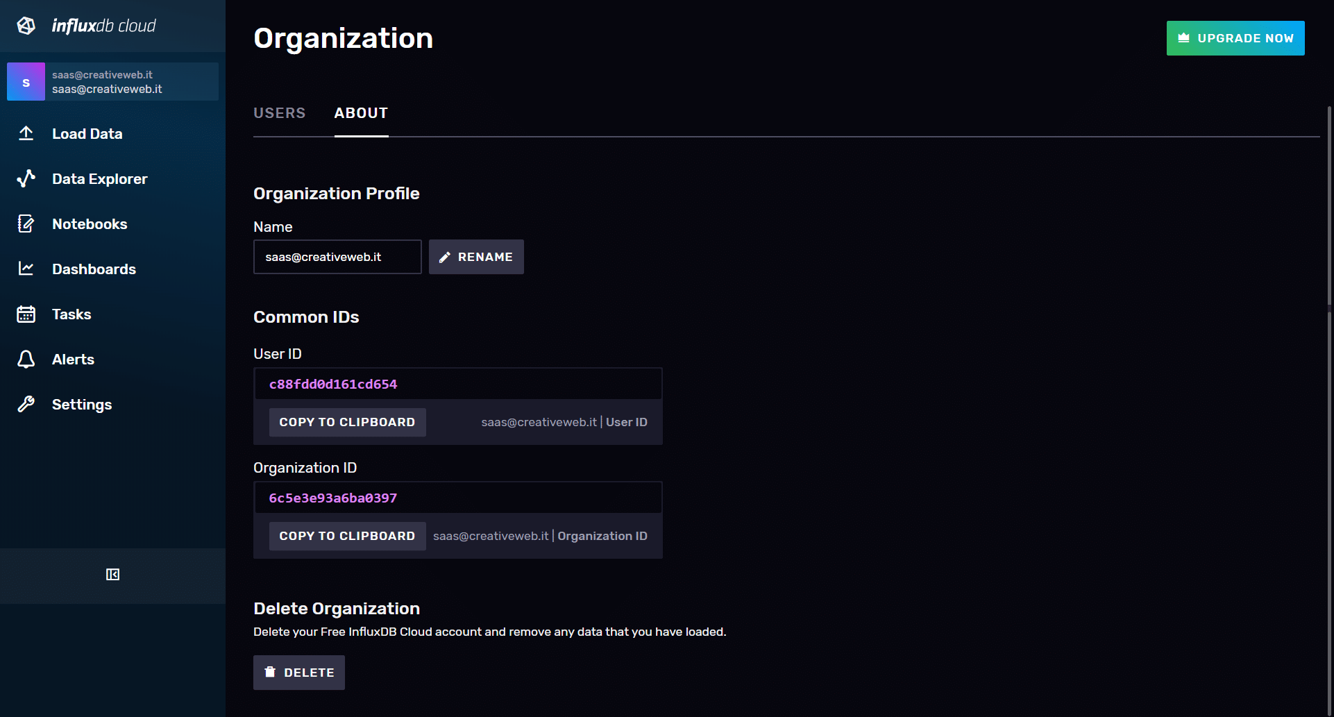This screenshot has height=717, width=1334.
Task: Click the Tasks calendar icon
Action: 26,314
